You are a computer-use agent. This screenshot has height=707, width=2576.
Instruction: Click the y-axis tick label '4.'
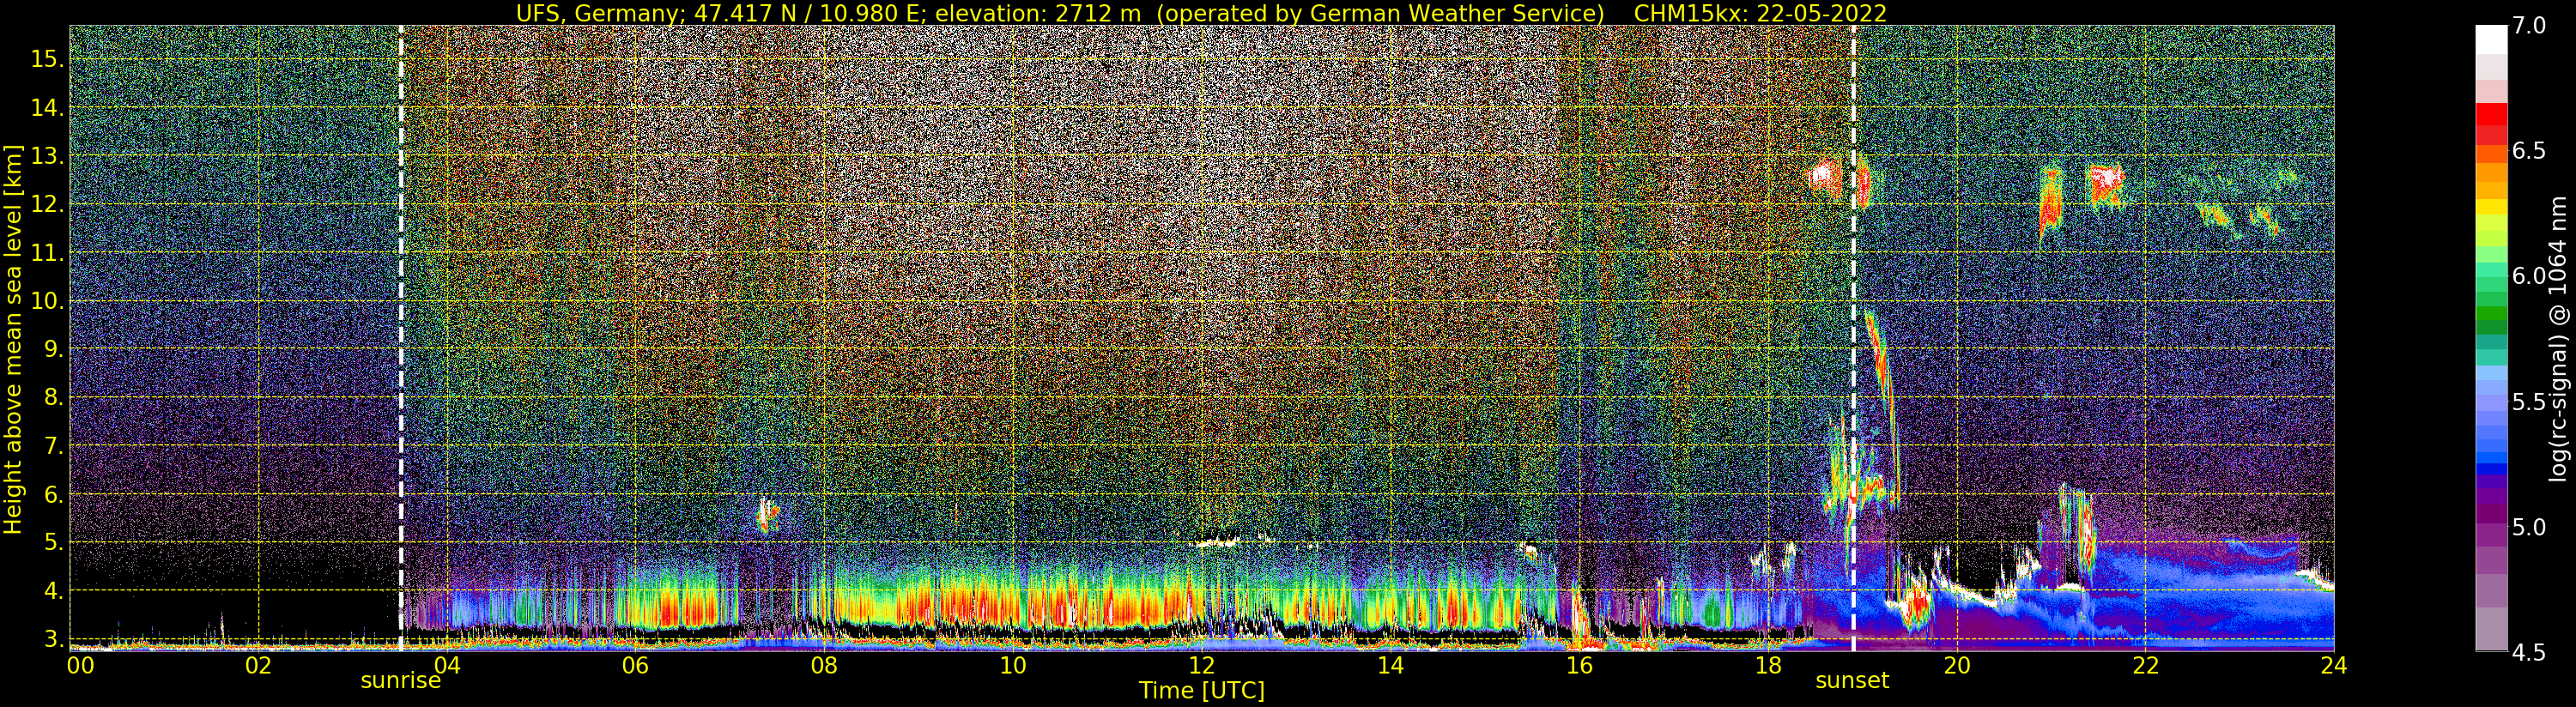pos(53,591)
